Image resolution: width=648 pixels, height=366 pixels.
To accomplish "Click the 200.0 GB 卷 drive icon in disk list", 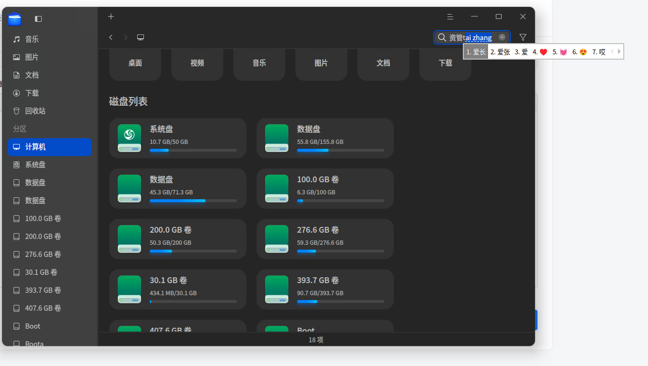I will (x=129, y=239).
